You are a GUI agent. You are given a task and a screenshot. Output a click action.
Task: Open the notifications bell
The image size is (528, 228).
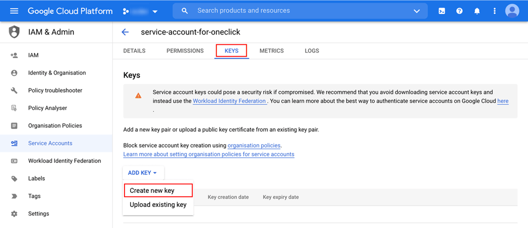(x=477, y=11)
